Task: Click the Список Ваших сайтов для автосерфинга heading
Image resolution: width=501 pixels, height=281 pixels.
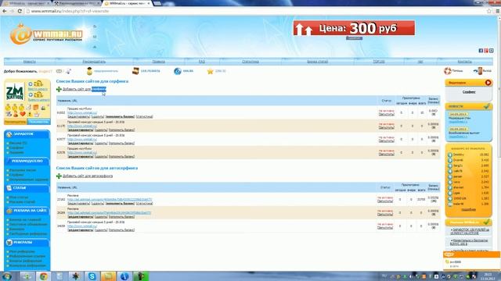Action: pyautogui.click(x=97, y=168)
